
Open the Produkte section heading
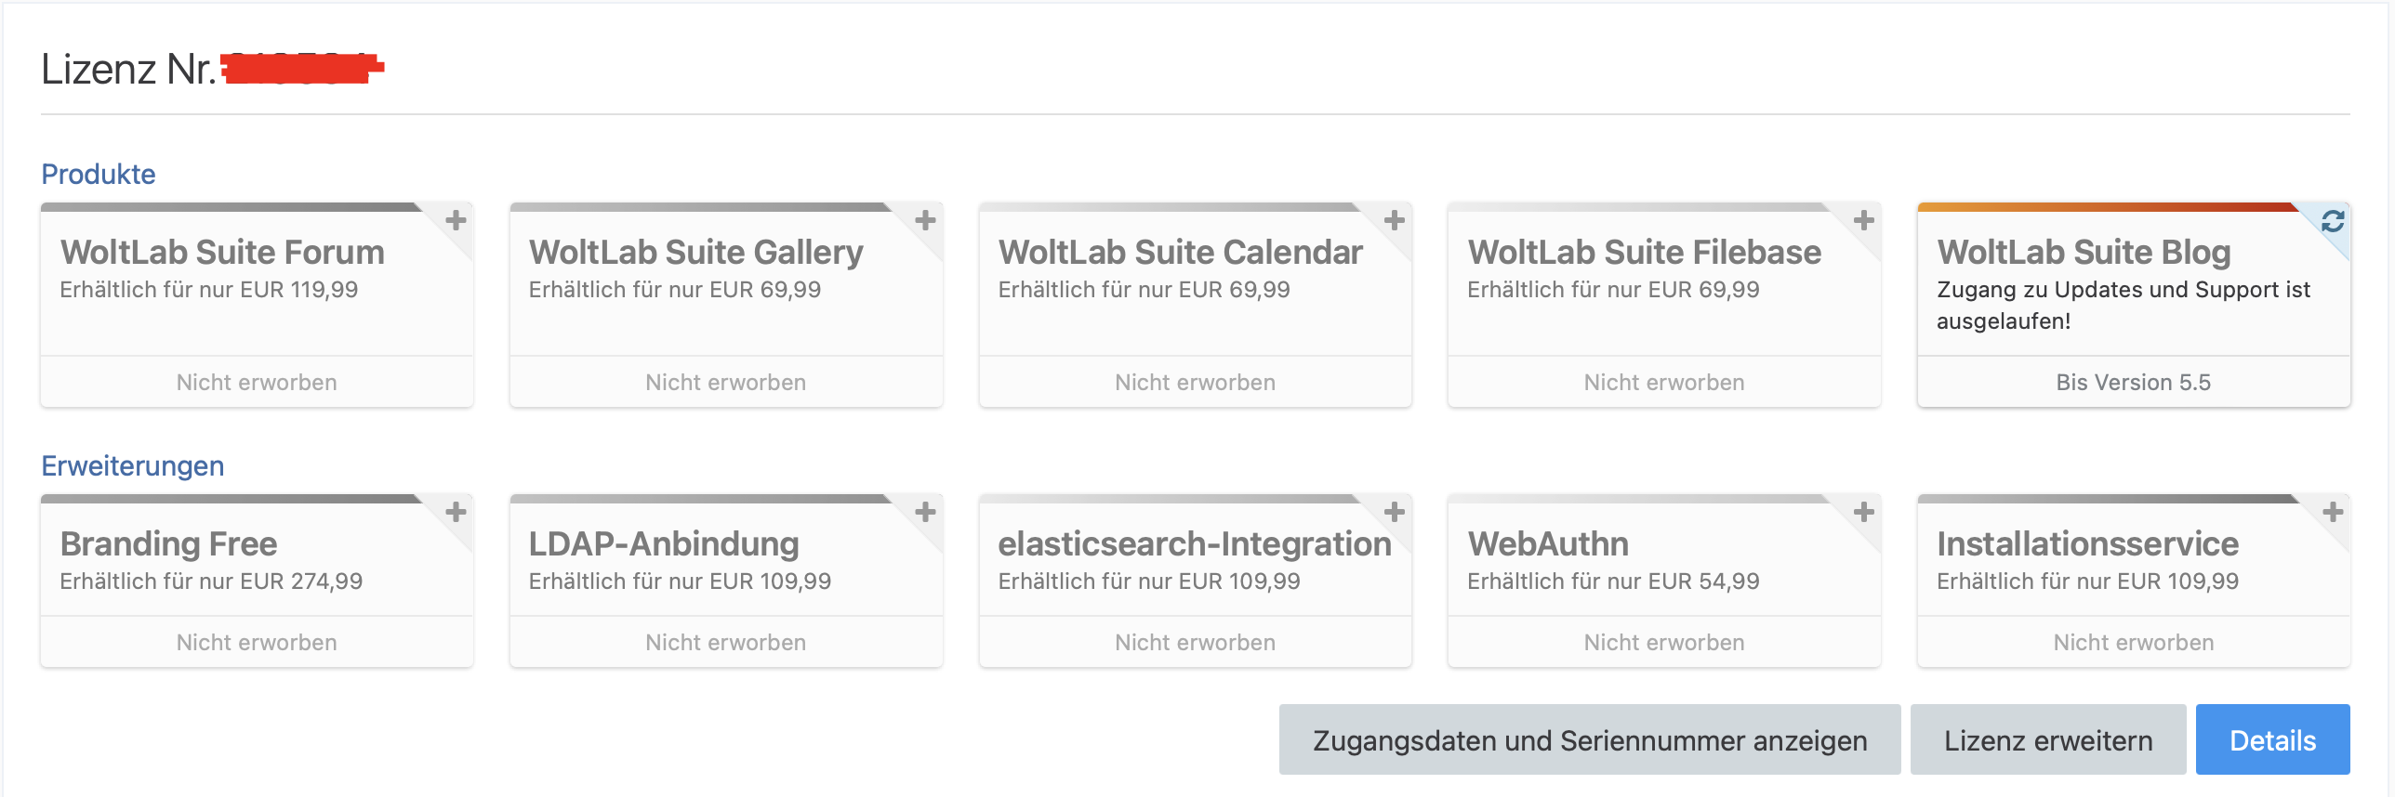point(99,175)
